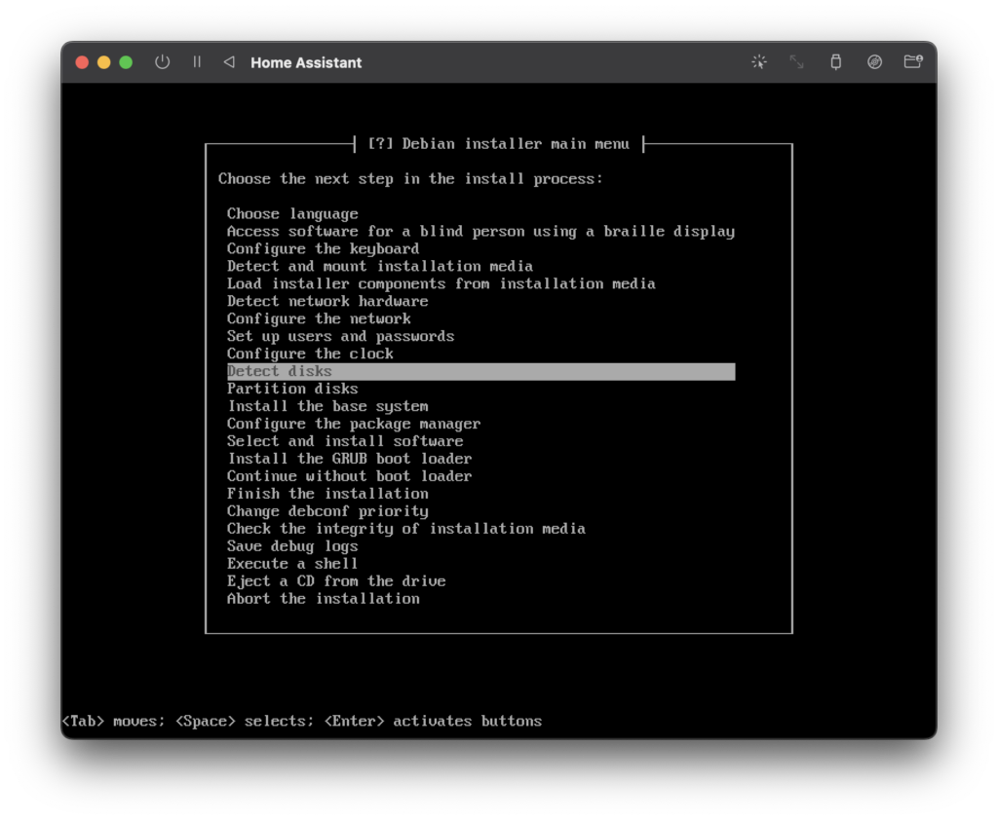Pause the Home Assistant virtual machine
This screenshot has height=820, width=998.
click(197, 61)
